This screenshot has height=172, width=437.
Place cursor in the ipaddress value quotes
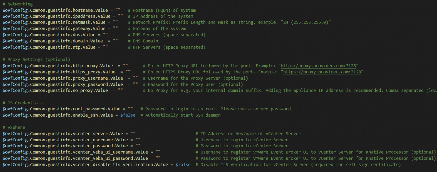pyautogui.click(x=120, y=16)
